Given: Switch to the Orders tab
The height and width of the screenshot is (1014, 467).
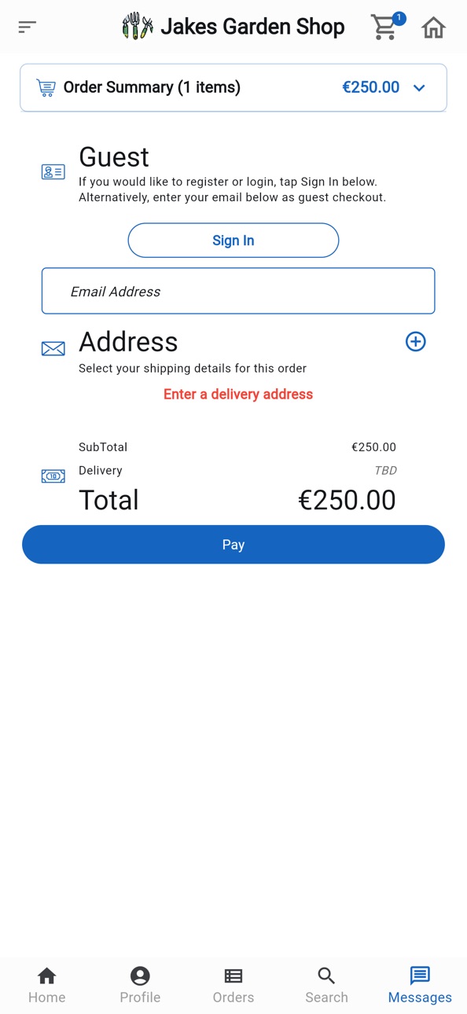Looking at the screenshot, I should tap(233, 985).
